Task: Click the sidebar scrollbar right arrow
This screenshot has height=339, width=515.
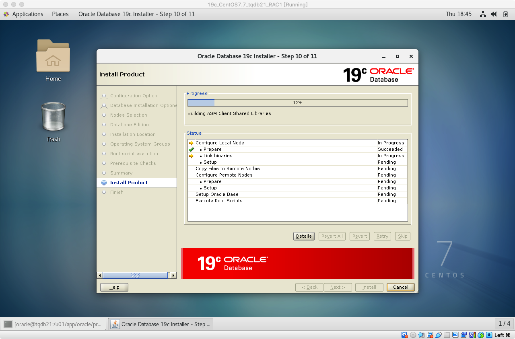Action: point(173,275)
